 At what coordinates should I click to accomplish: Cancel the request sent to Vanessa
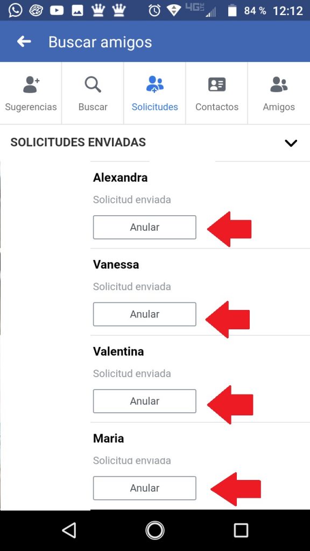click(144, 314)
